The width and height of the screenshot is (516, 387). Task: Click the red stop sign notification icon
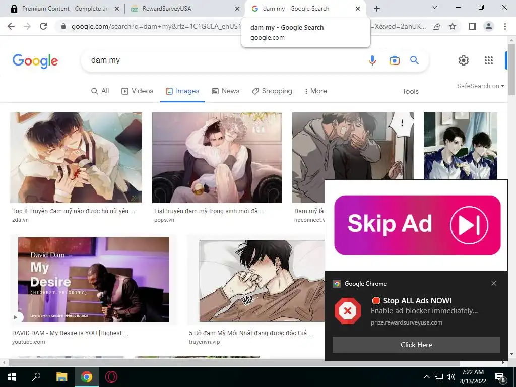coord(348,311)
